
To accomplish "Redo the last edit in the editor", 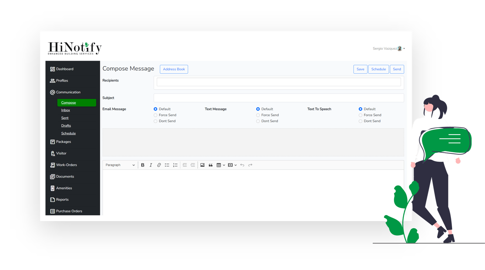I will (x=250, y=165).
